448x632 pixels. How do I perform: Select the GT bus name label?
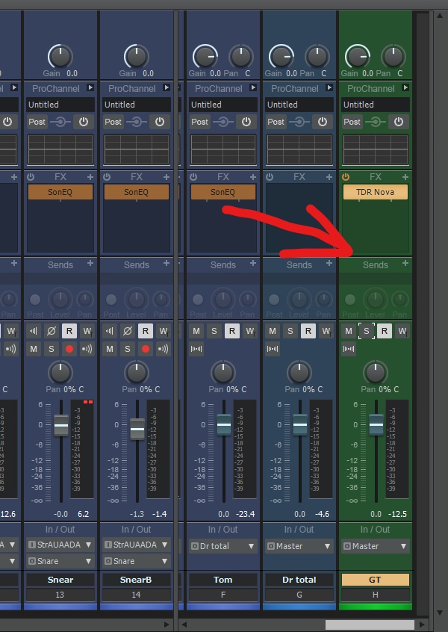click(376, 580)
